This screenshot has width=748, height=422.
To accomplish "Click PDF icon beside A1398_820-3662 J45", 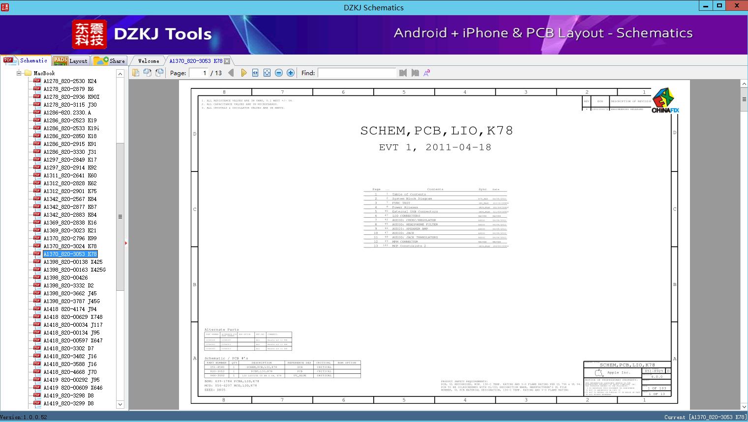I will (x=37, y=293).
